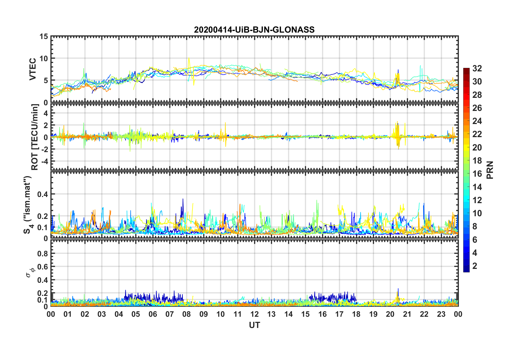Screen dimensions: 509x340
Task: Click the colorbar tick label 20
Action: [x=477, y=147]
